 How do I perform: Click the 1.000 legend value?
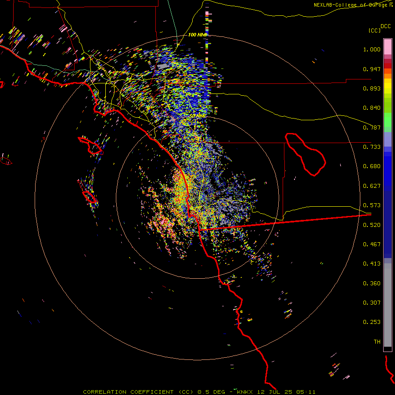click(372, 49)
